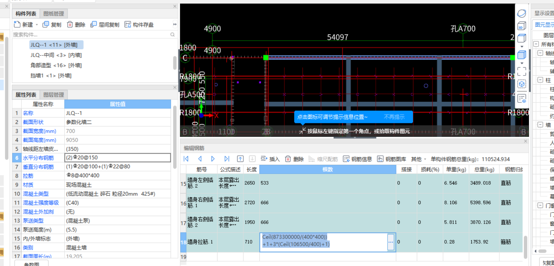
Task: Switch to 3D view
Action: [x=522, y=26]
